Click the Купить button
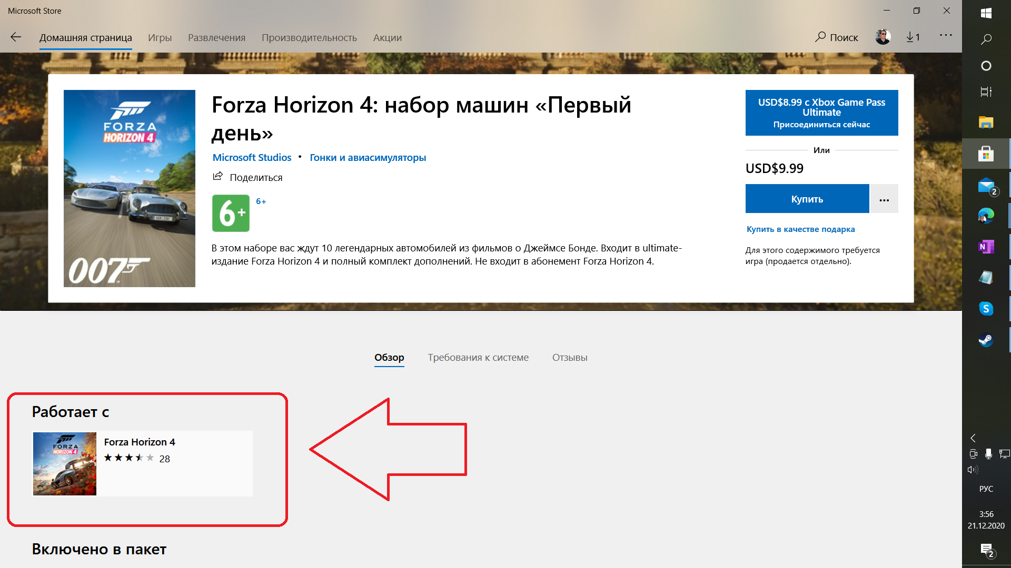 point(807,199)
